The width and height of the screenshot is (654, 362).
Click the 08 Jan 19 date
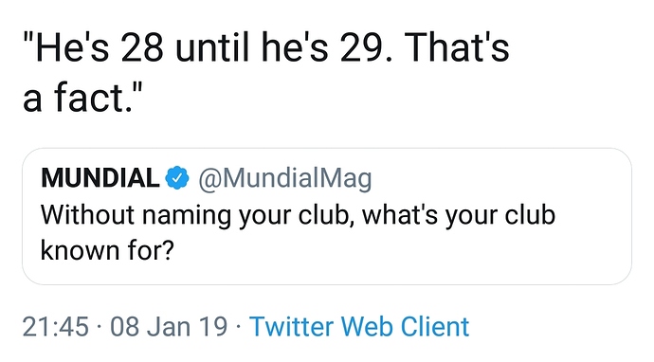coord(169,326)
